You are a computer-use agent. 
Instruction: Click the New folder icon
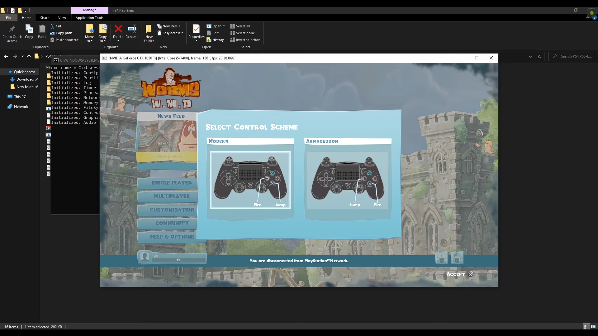click(149, 33)
